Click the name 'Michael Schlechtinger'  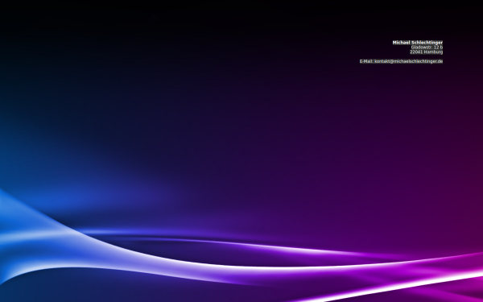[x=417, y=43]
